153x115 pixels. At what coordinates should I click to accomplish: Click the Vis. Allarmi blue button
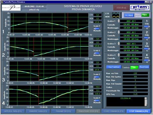pyautogui.click(x=129, y=15)
